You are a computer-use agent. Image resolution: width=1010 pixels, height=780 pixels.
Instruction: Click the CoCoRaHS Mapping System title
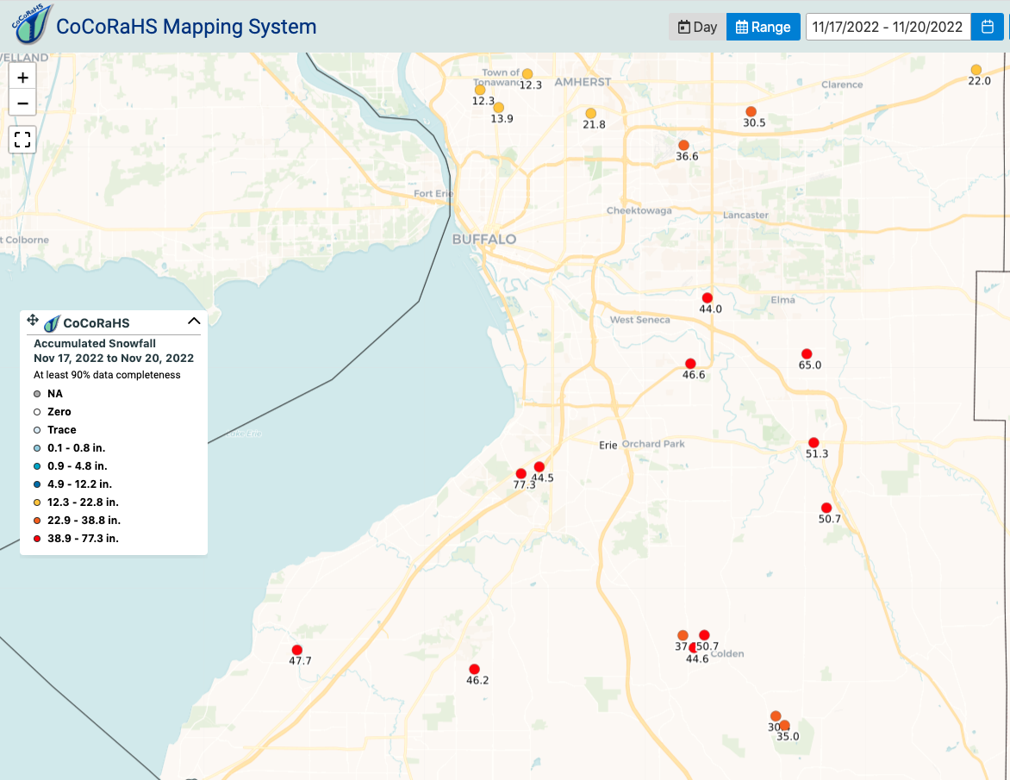pyautogui.click(x=186, y=27)
